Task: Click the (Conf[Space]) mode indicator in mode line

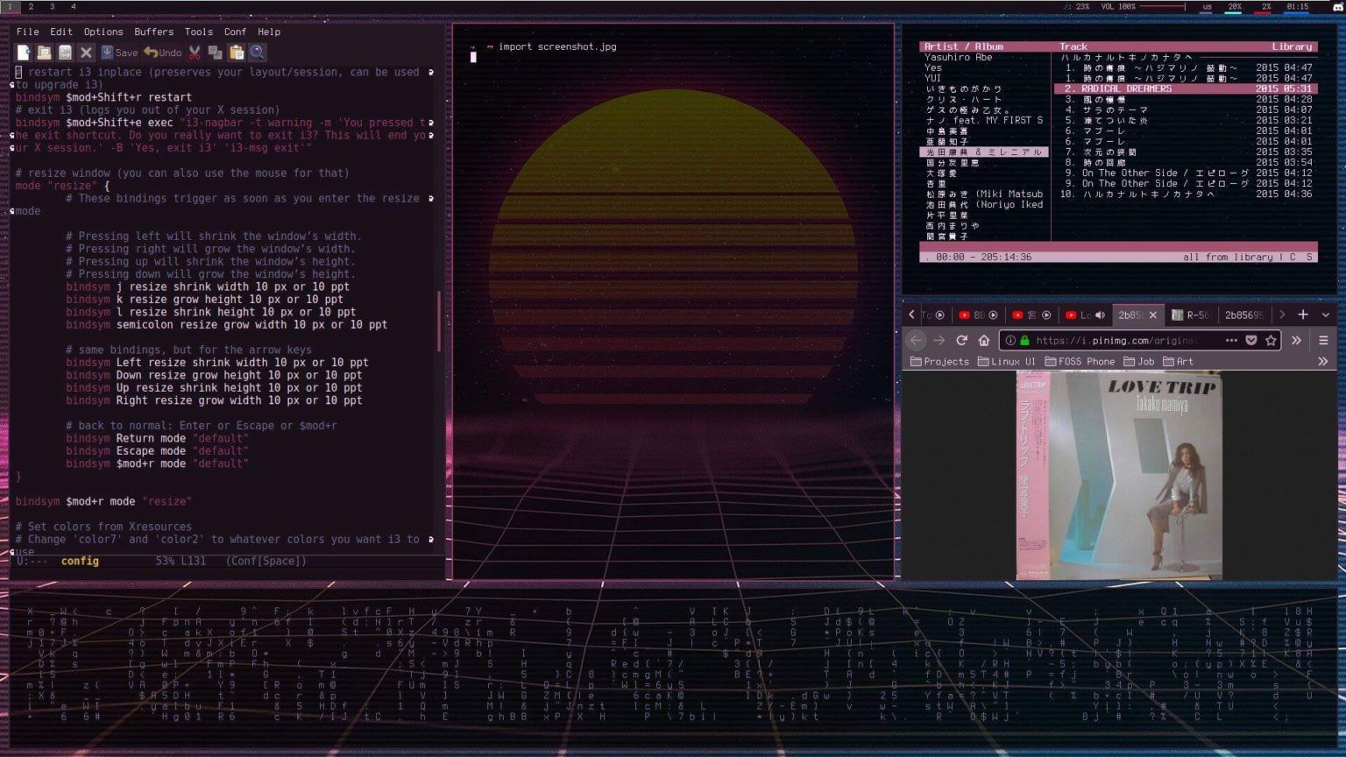Action: (266, 561)
